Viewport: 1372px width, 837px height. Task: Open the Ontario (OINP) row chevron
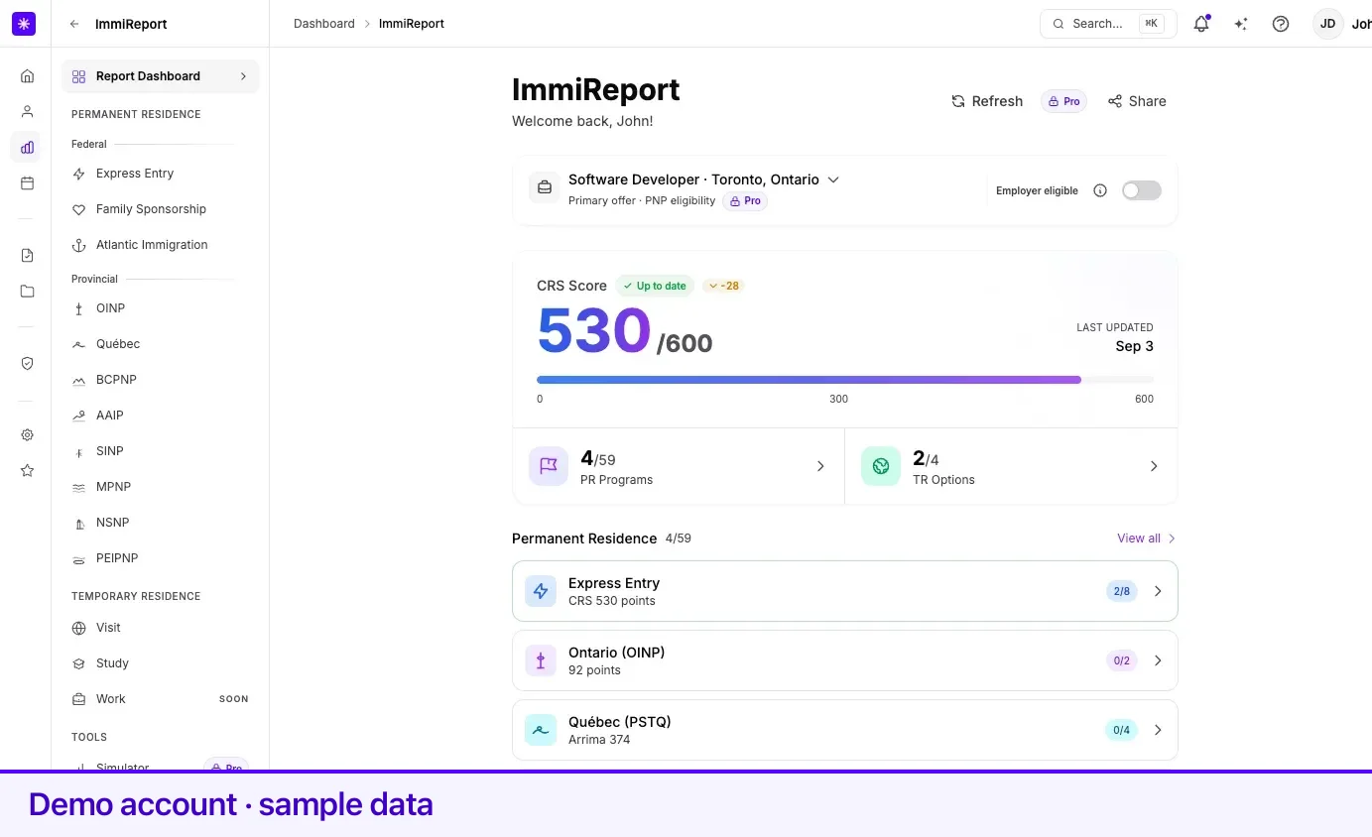click(x=1158, y=660)
